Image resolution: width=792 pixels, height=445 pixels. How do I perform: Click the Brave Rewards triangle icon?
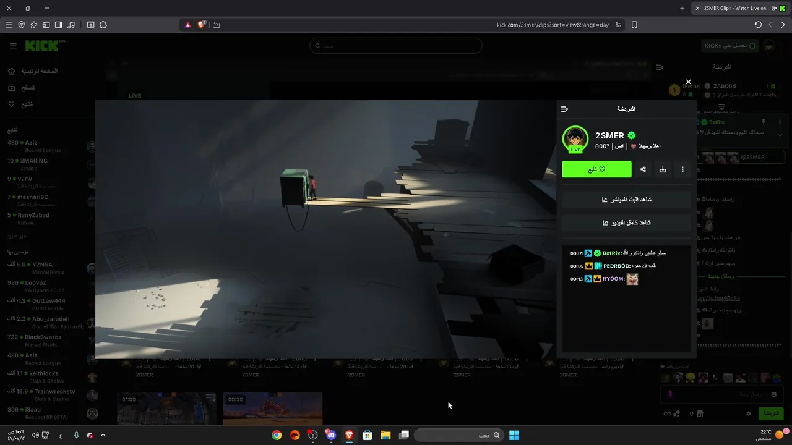coord(188,25)
